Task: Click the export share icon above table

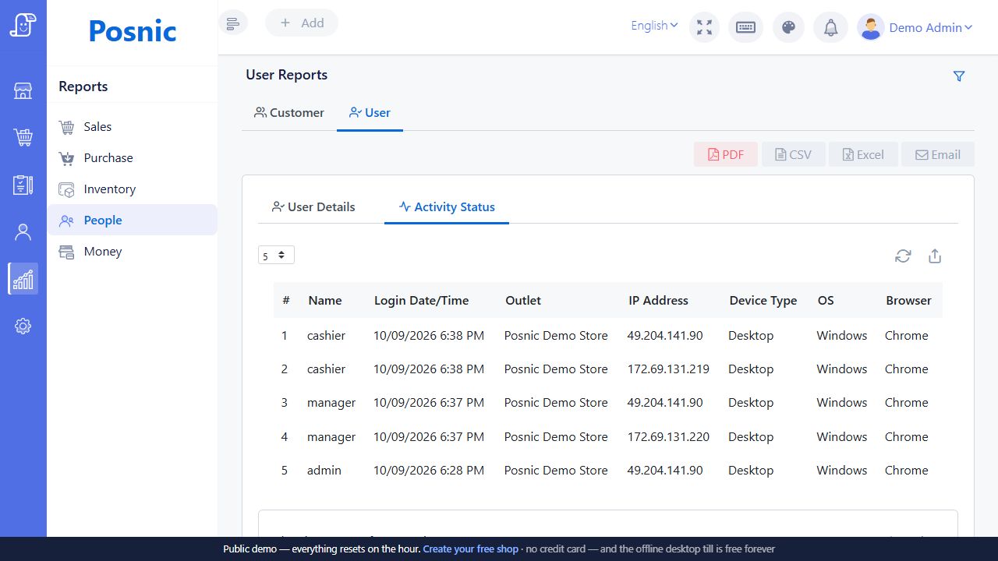Action: (x=935, y=256)
